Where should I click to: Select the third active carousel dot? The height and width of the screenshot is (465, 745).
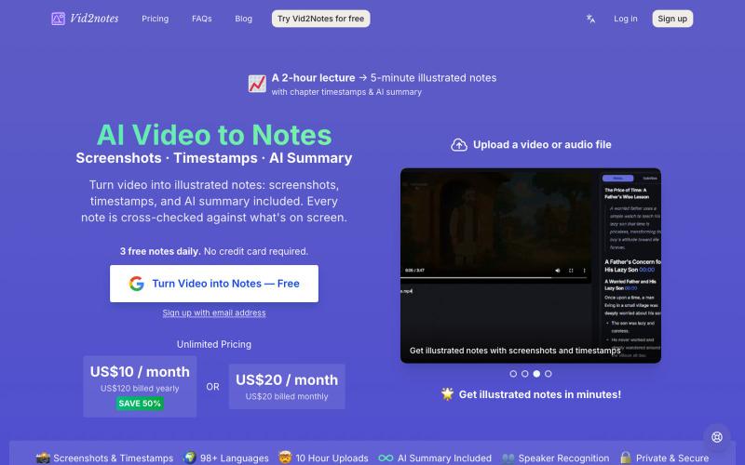tap(536, 374)
